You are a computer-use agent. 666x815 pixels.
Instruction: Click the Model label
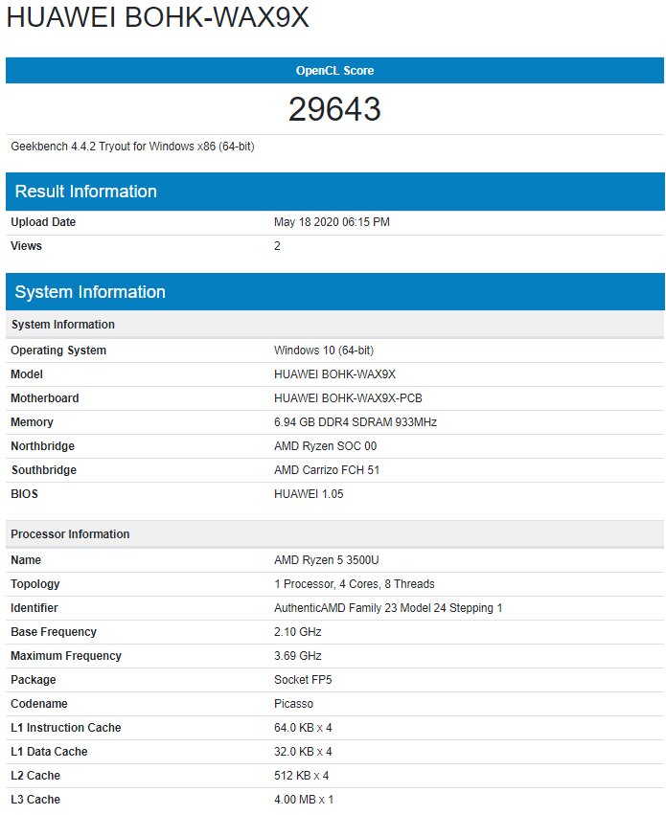point(27,374)
